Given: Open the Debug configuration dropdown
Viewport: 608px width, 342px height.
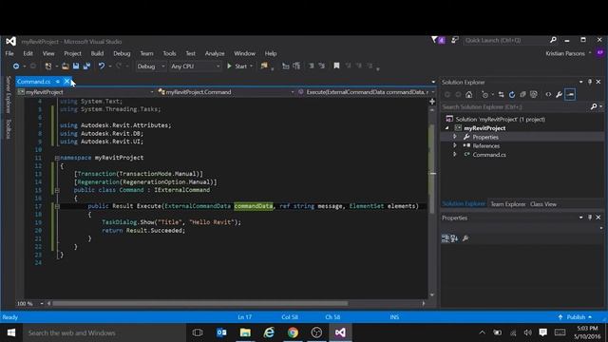Looking at the screenshot, I should coord(151,66).
